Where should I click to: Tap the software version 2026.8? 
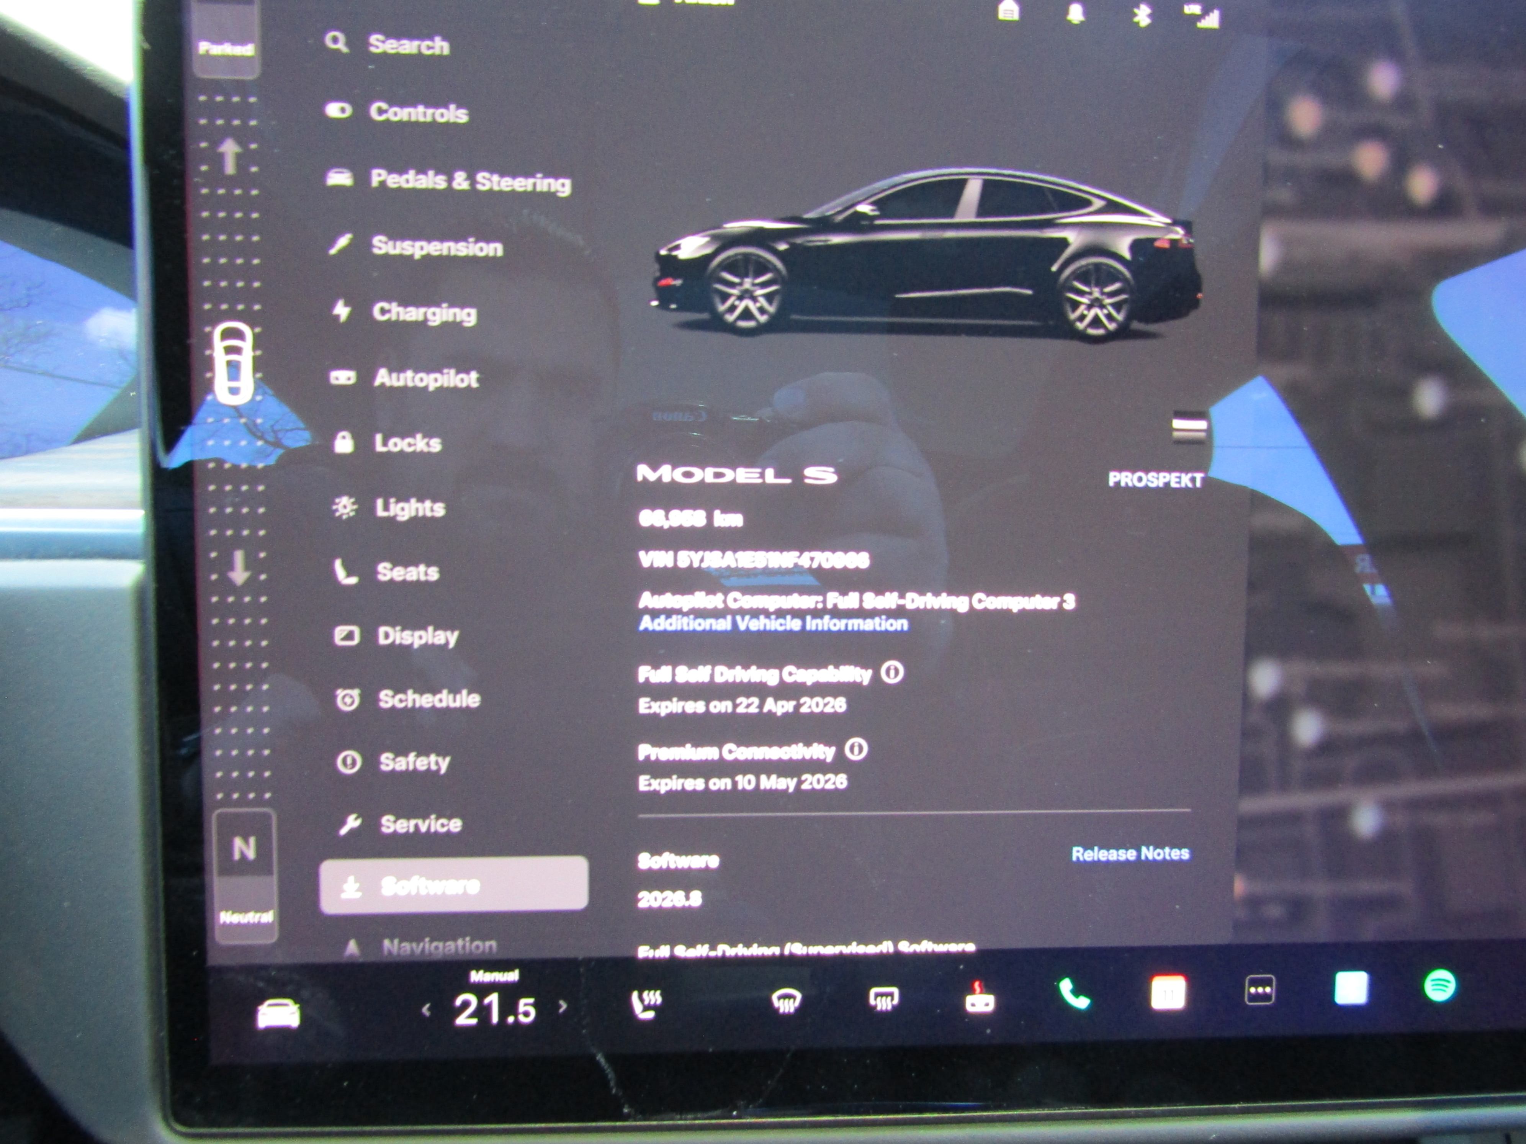[669, 899]
